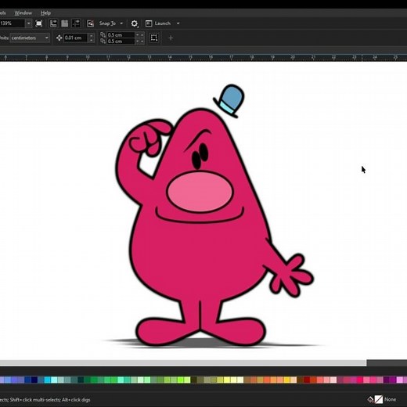Select the character's light pink nose
The image size is (407, 407).
click(200, 192)
